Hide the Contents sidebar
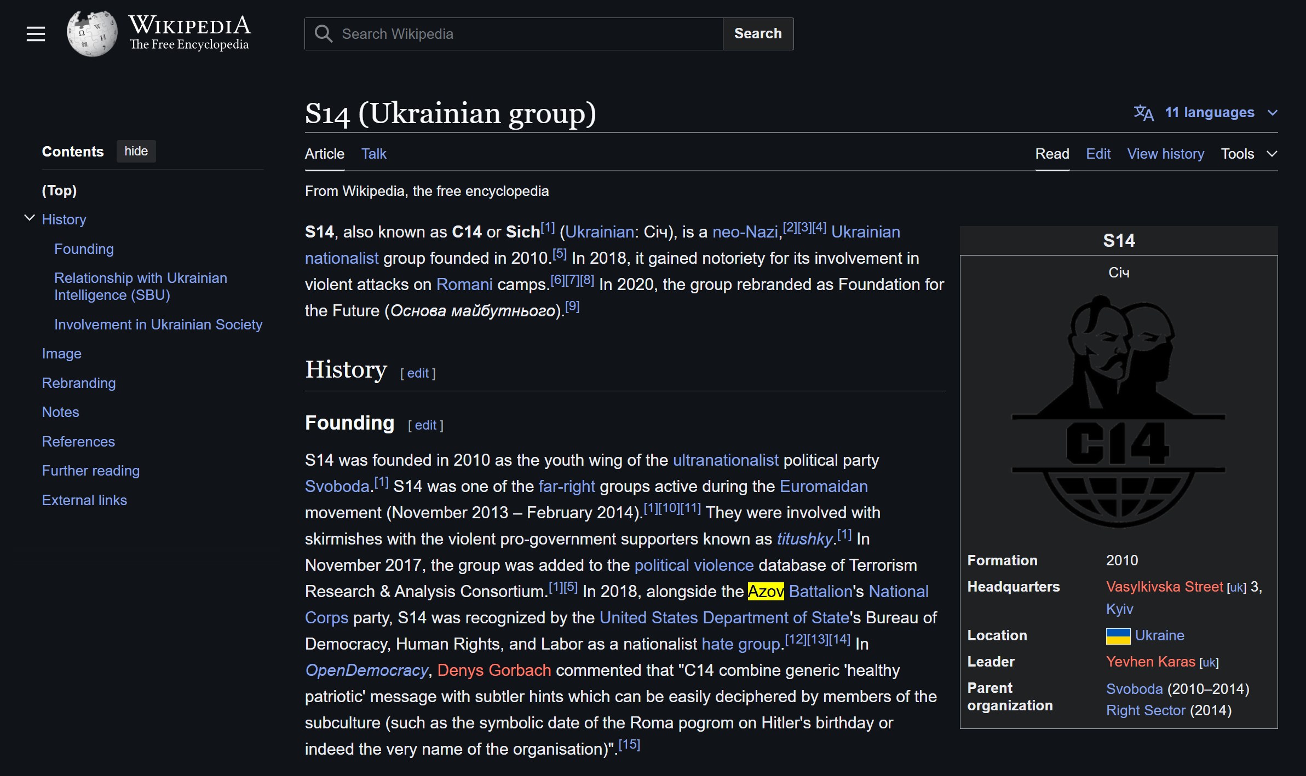Screen dimensions: 1306x776 (136, 152)
